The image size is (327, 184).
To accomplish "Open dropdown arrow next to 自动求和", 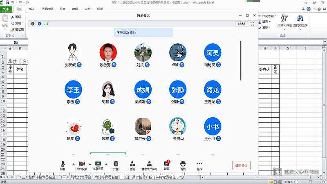I will tap(275, 16).
